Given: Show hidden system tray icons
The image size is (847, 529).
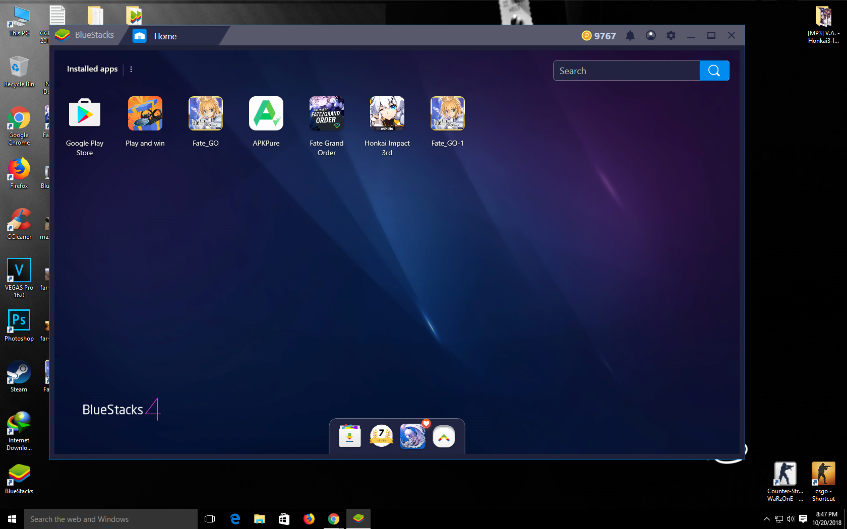Looking at the screenshot, I should [x=766, y=519].
